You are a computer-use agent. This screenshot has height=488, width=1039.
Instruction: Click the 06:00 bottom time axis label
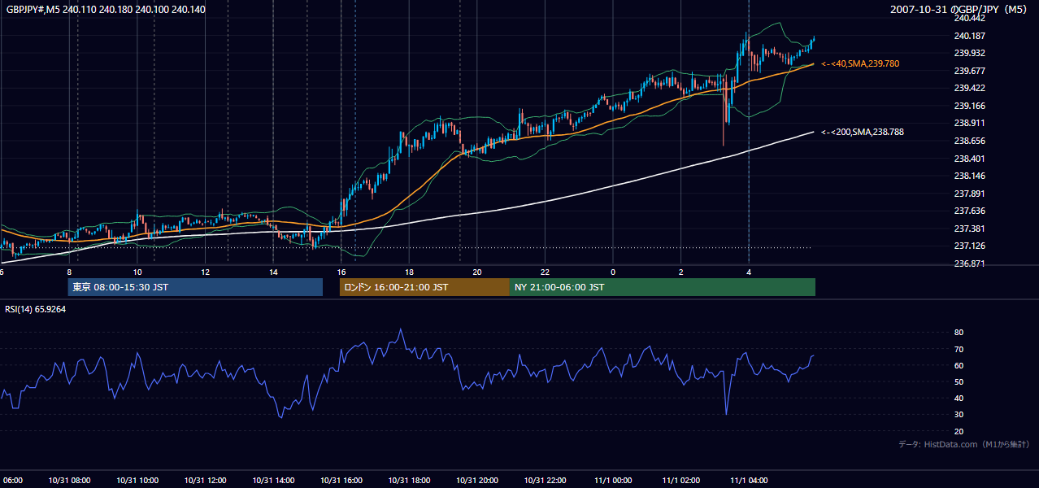click(11, 480)
